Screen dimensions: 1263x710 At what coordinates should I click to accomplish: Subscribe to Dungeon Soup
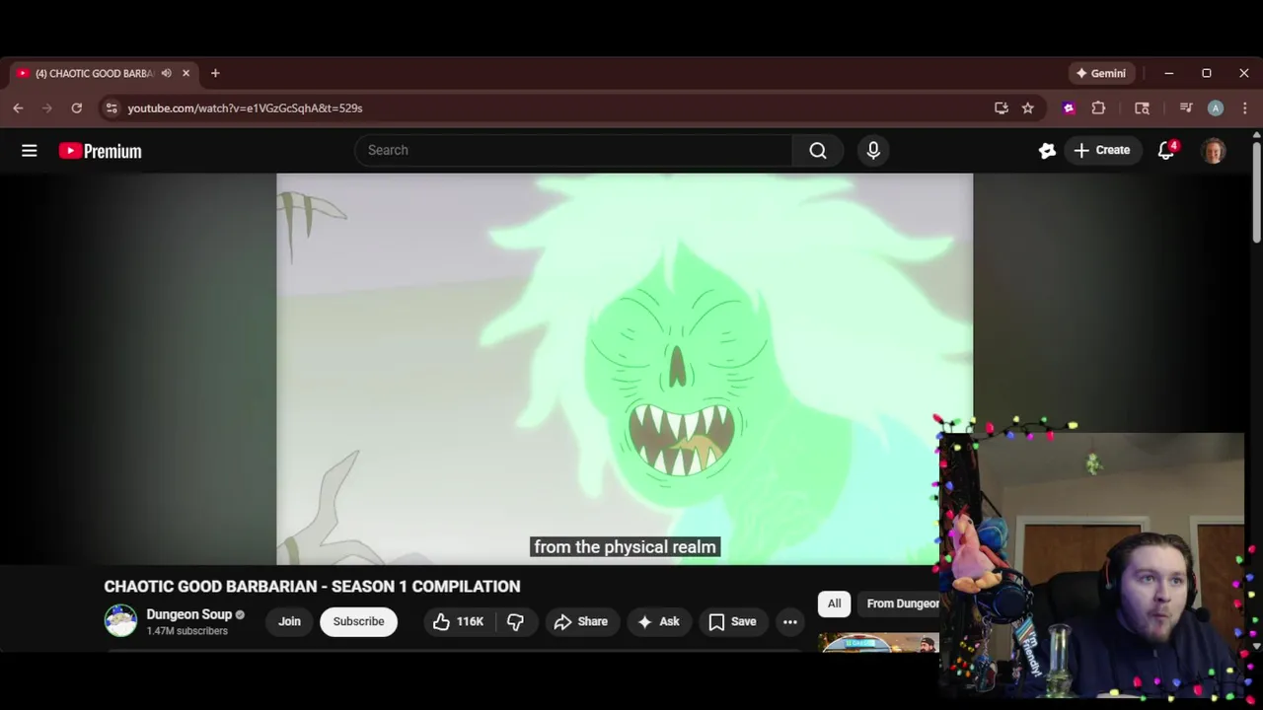[x=358, y=621]
